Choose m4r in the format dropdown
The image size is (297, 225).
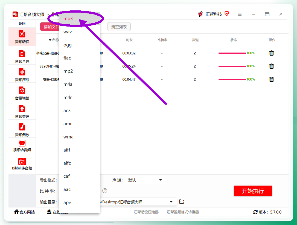tap(80, 97)
